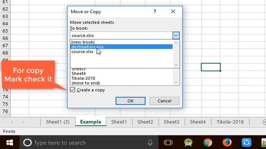Collapse the To book dropdown arrow
Image resolution: width=266 pixels, height=149 pixels.
(176, 36)
